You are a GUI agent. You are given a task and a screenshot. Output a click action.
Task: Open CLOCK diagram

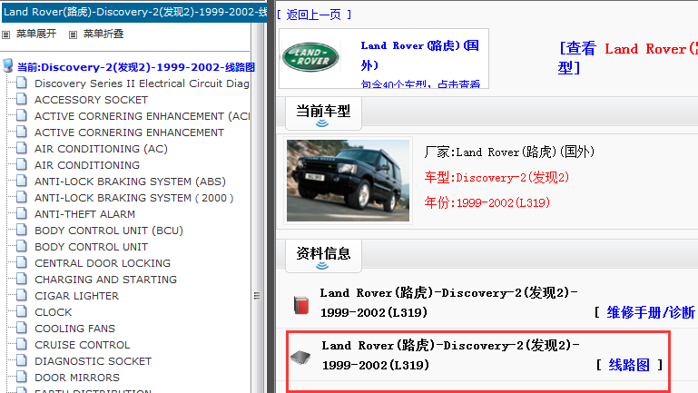pos(53,312)
